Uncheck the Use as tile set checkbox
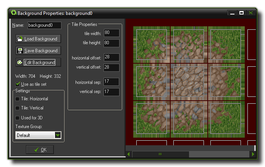Screen dimensions: 265x167 [x=18, y=84]
